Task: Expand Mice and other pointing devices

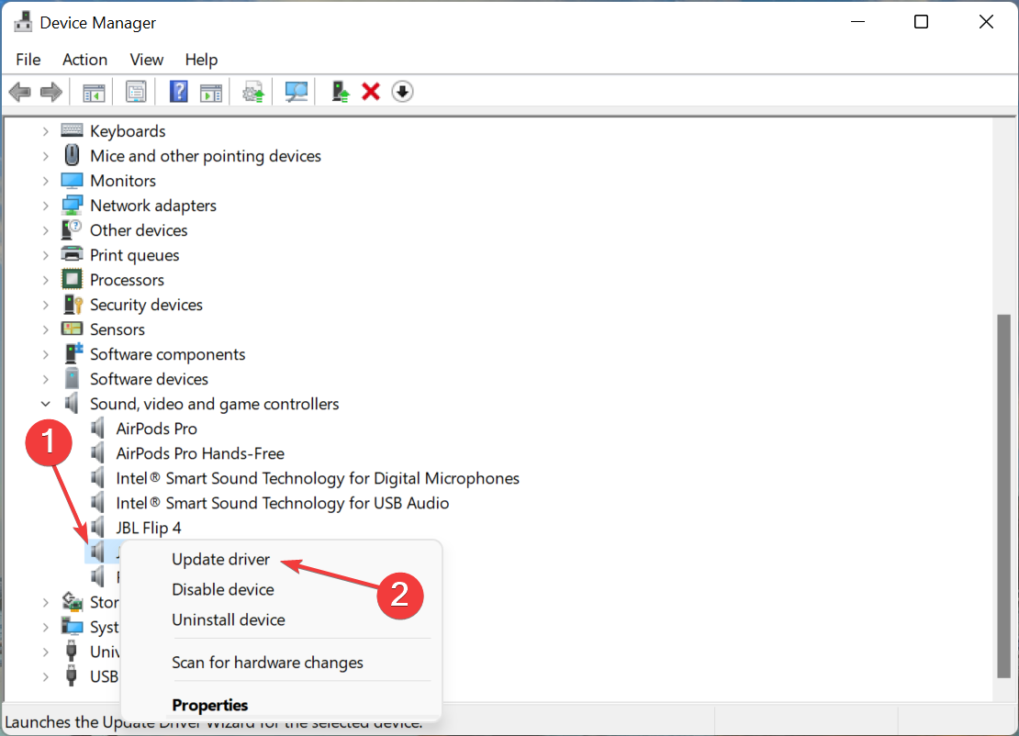Action: click(x=45, y=156)
